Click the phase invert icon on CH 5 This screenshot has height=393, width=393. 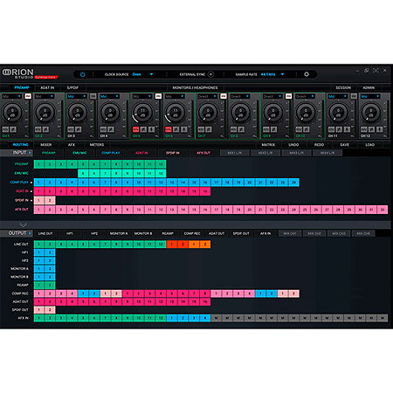pos(143,129)
